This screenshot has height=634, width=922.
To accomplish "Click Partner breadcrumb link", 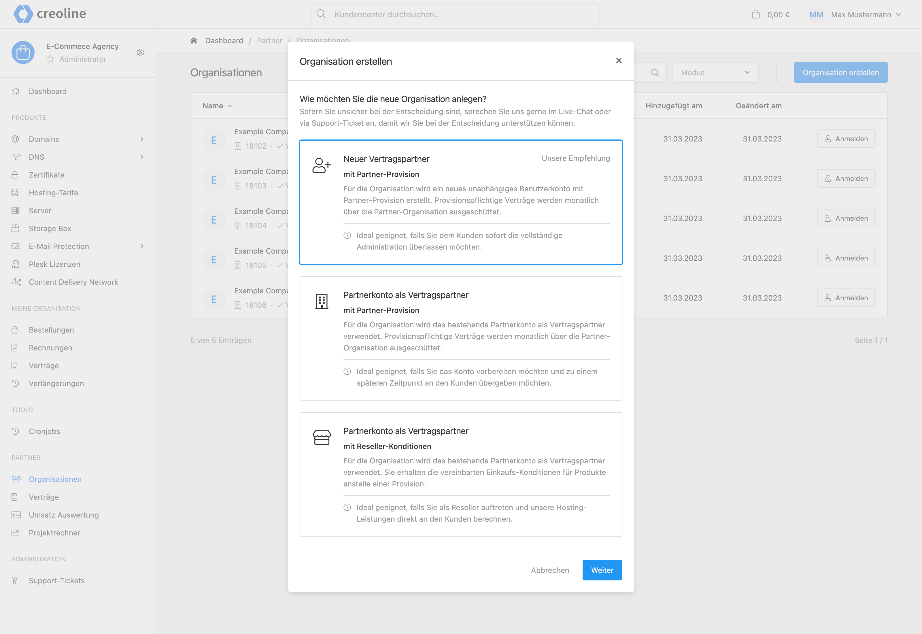I will [270, 41].
